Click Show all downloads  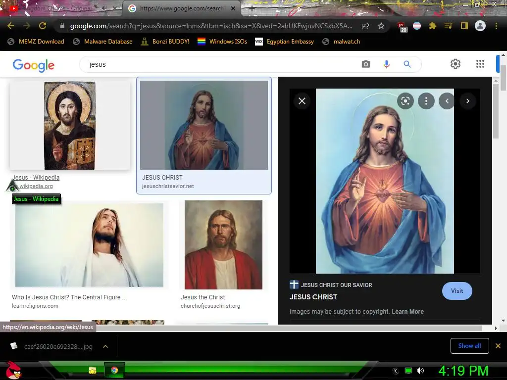[x=469, y=346]
